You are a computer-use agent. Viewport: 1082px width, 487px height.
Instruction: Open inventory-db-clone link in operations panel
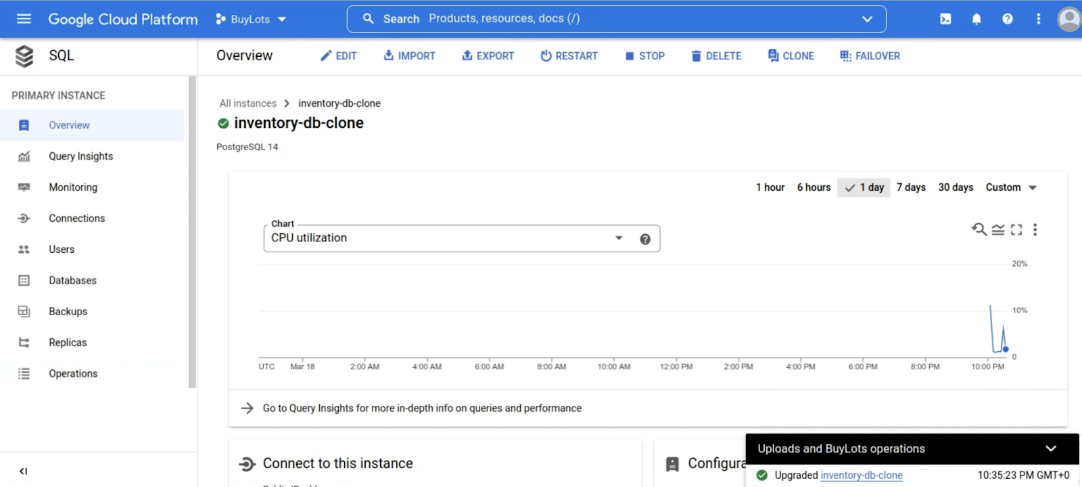click(862, 476)
